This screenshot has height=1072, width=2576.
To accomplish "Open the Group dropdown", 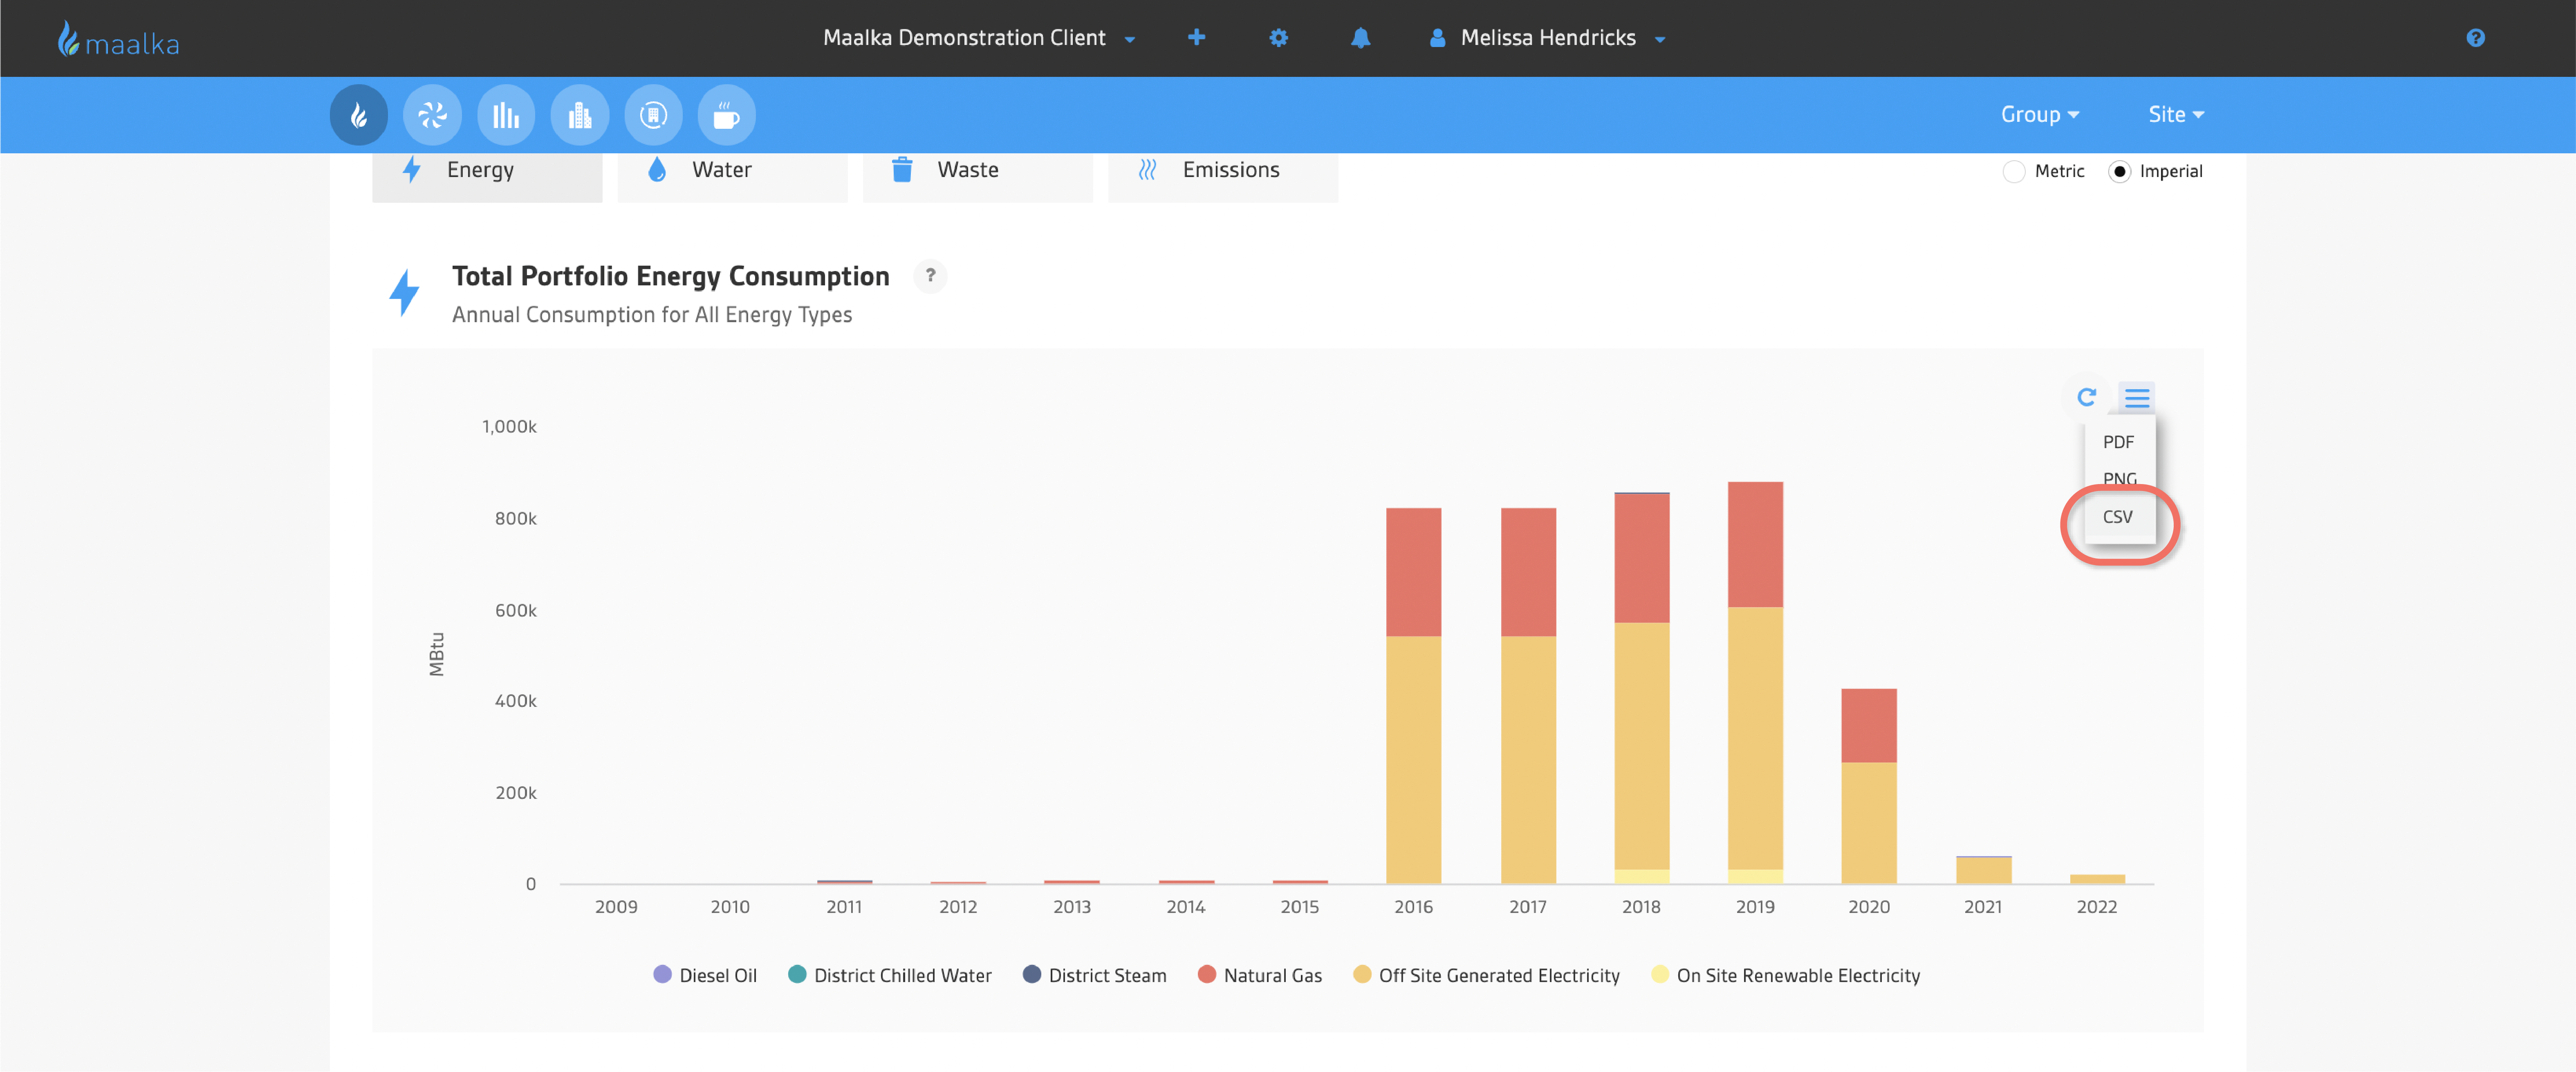I will click(x=2040, y=114).
